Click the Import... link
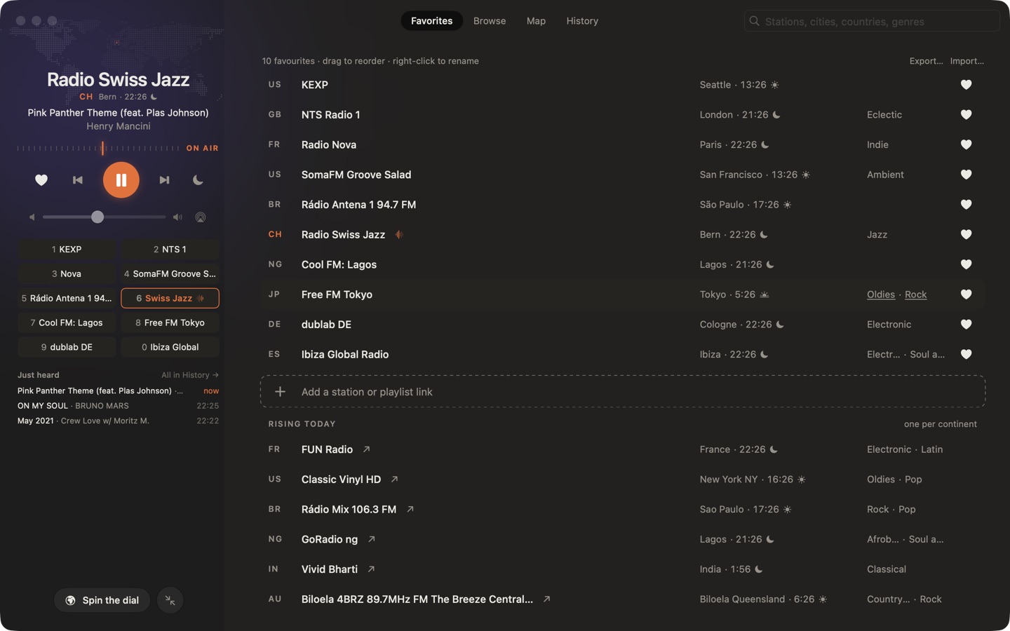 tap(967, 61)
